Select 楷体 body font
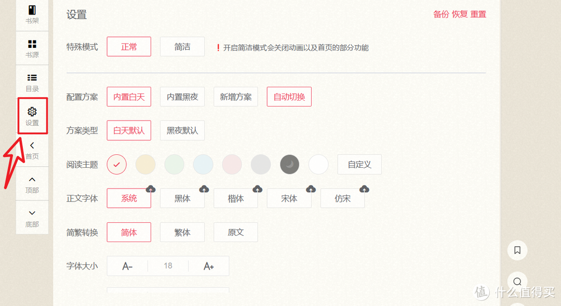 click(x=235, y=198)
